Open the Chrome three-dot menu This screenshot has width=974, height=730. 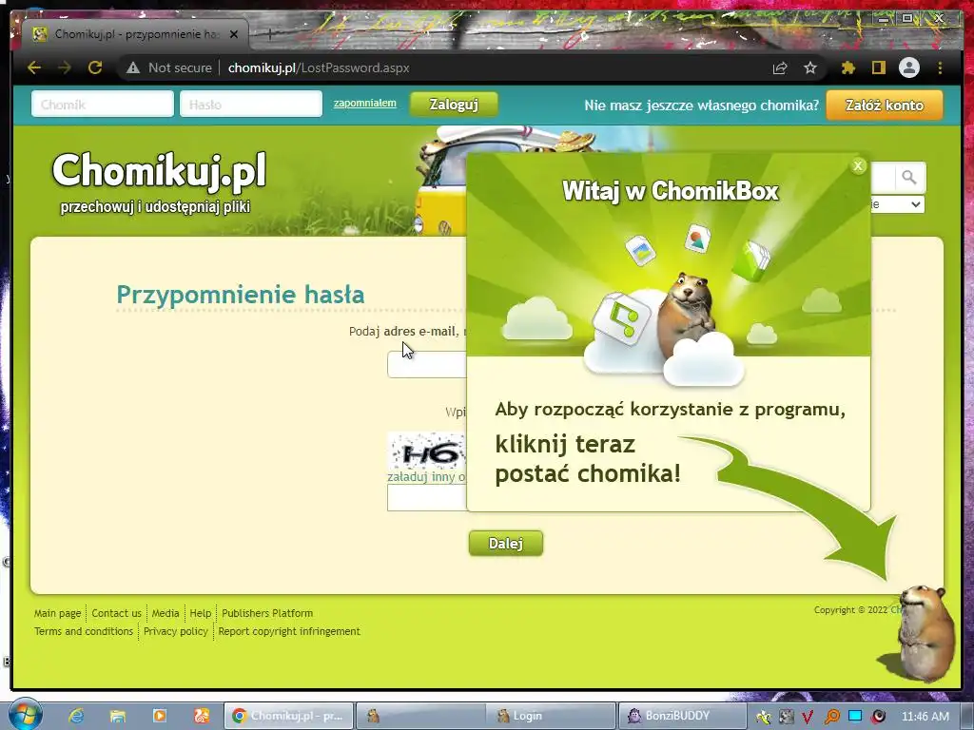pos(940,67)
